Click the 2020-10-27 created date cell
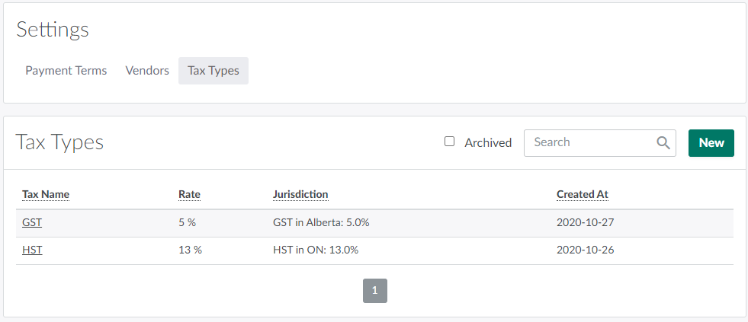This screenshot has width=748, height=322. pyautogui.click(x=584, y=222)
